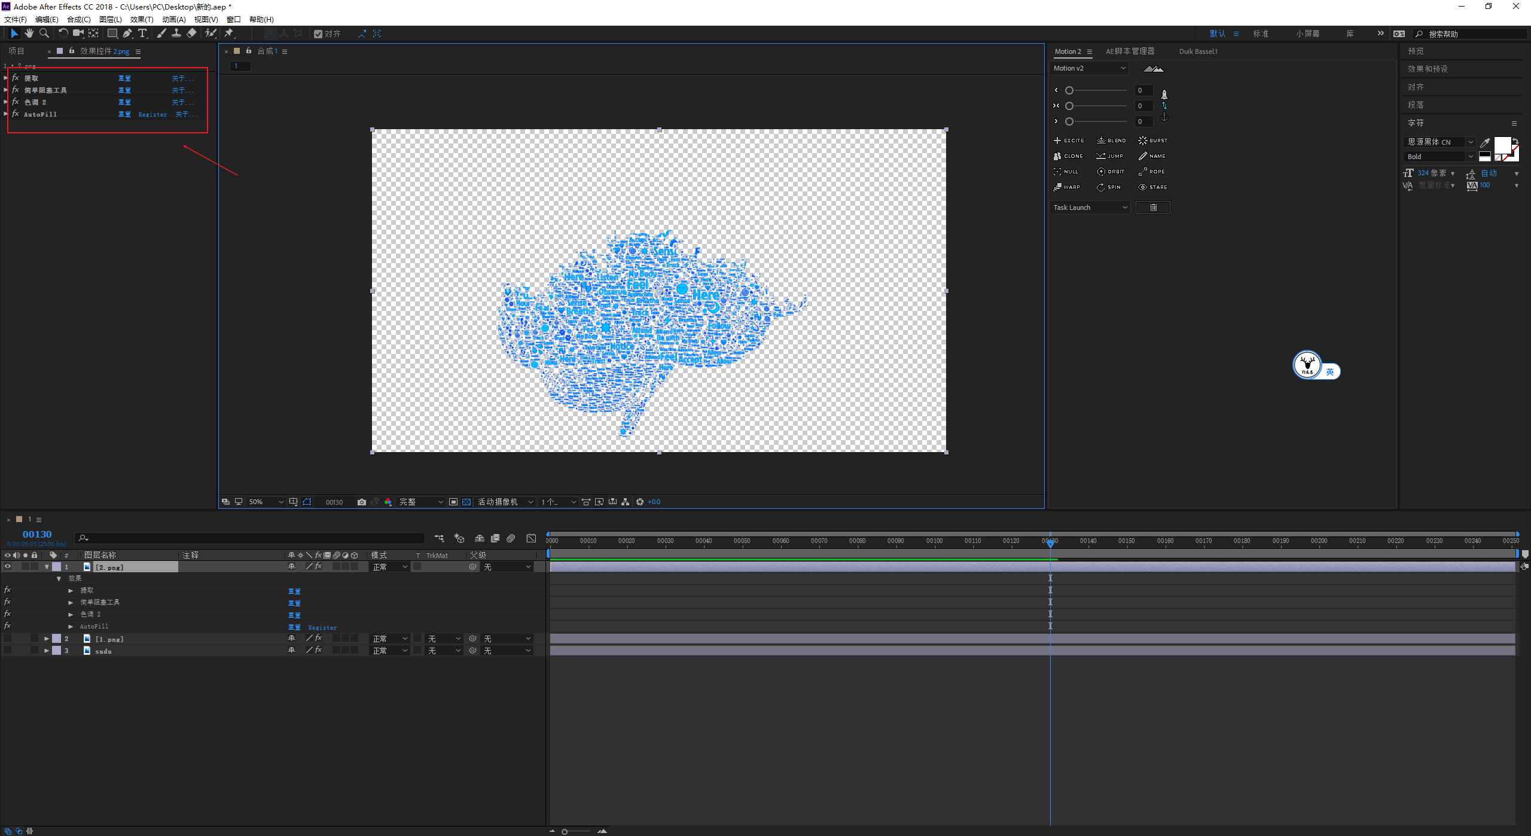Select the Pan Behind anchor point tool
Screen dimensions: 1531x836
pyautogui.click(x=94, y=33)
